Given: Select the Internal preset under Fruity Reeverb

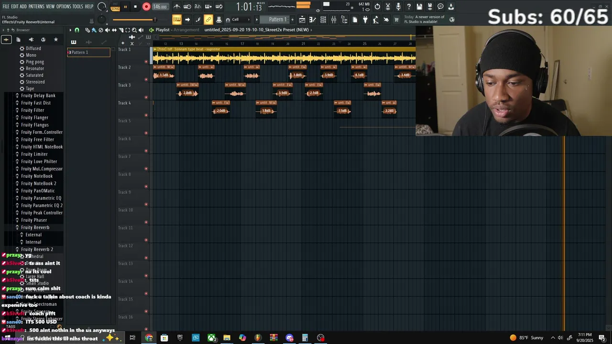Looking at the screenshot, I should click(x=33, y=242).
